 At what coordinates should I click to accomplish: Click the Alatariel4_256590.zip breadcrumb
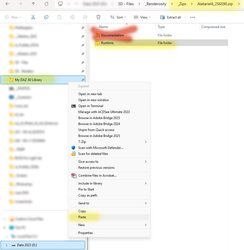[x=215, y=4]
